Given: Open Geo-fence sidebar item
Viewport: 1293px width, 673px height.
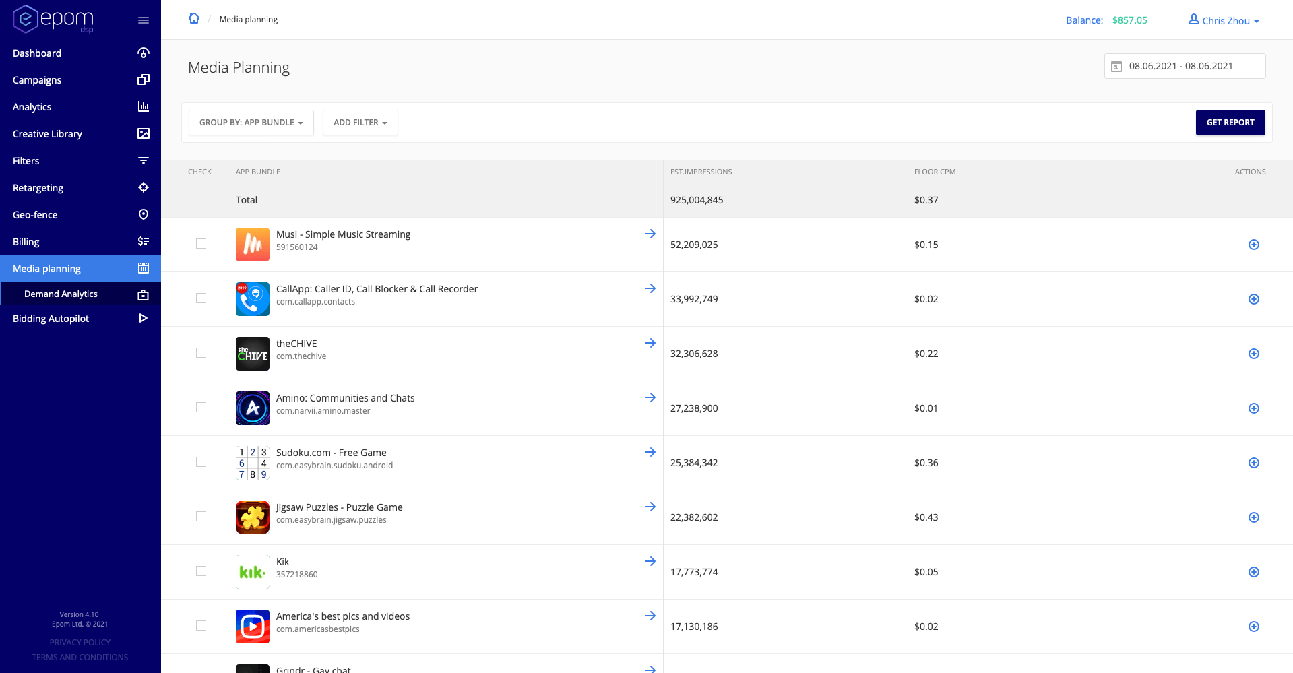Looking at the screenshot, I should point(80,215).
